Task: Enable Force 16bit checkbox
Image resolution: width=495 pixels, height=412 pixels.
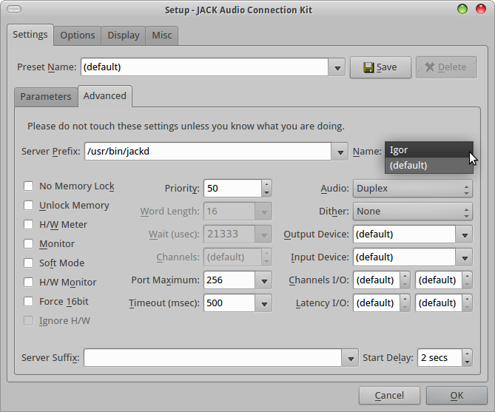Action: [x=28, y=302]
